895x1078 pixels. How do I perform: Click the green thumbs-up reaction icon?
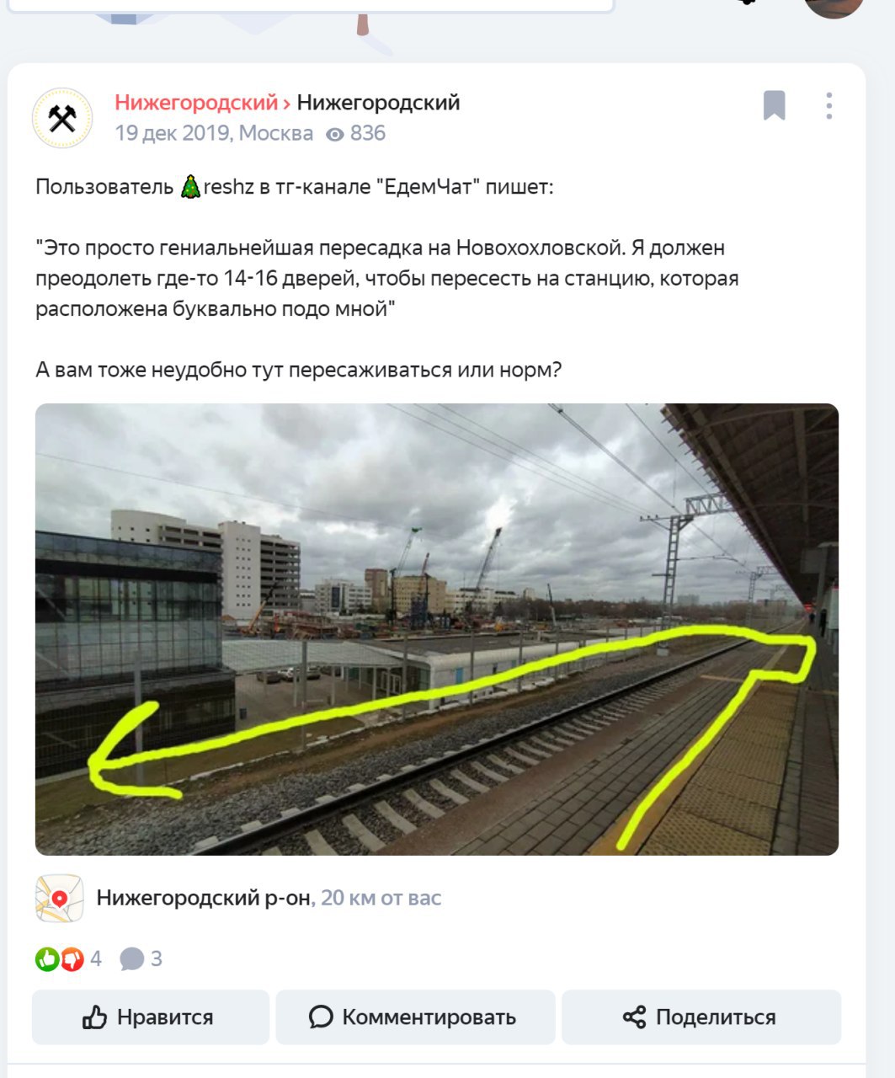47,958
